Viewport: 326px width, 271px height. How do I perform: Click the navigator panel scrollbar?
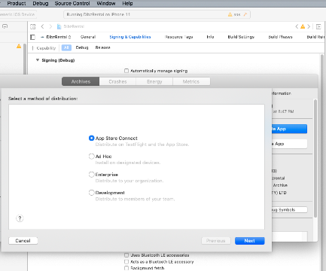coord(25,59)
